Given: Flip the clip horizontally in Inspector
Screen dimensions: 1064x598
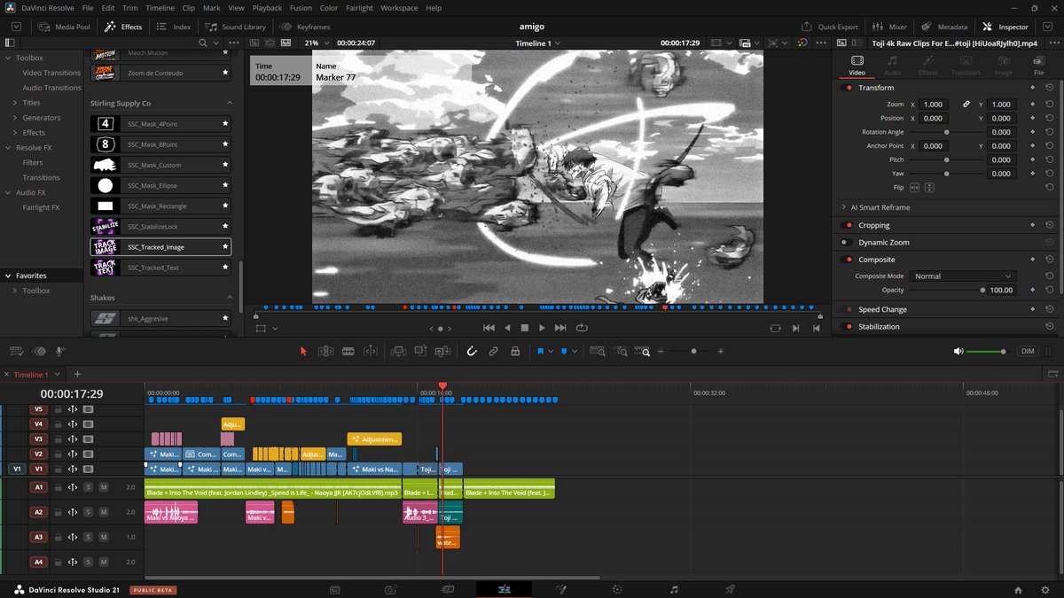Looking at the screenshot, I should (x=915, y=188).
